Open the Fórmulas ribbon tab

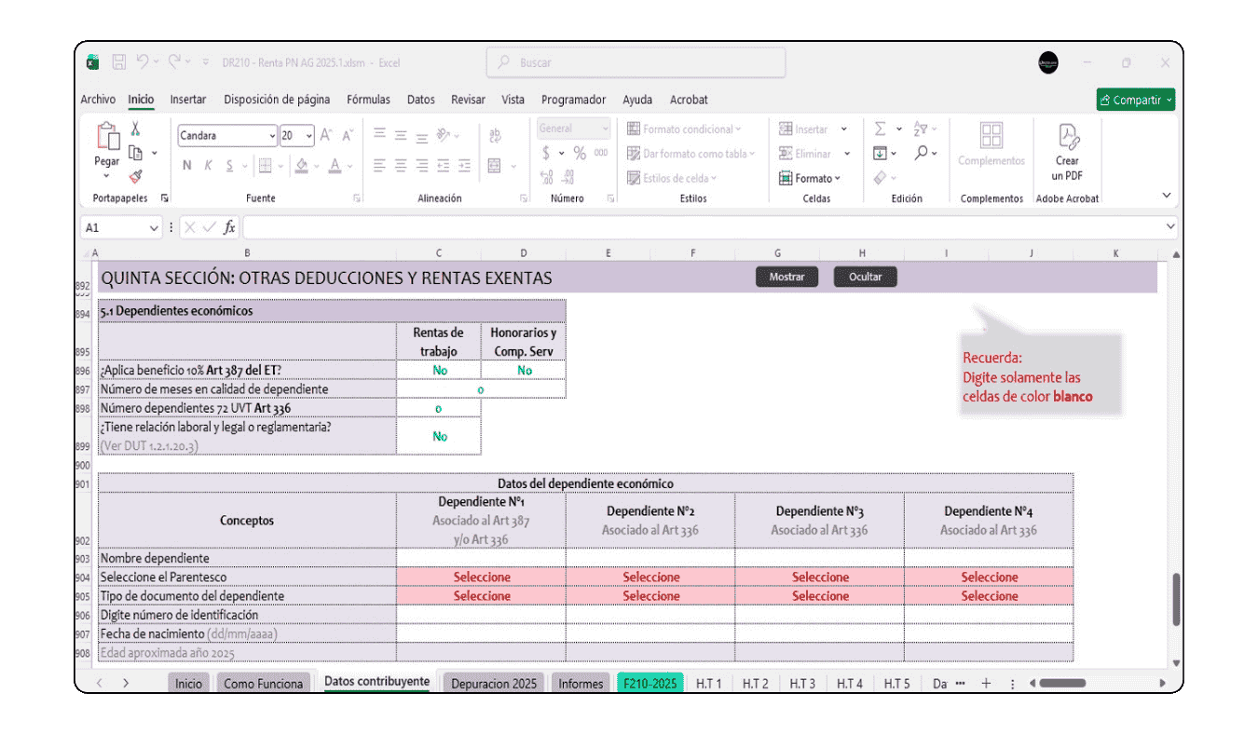[x=368, y=100]
